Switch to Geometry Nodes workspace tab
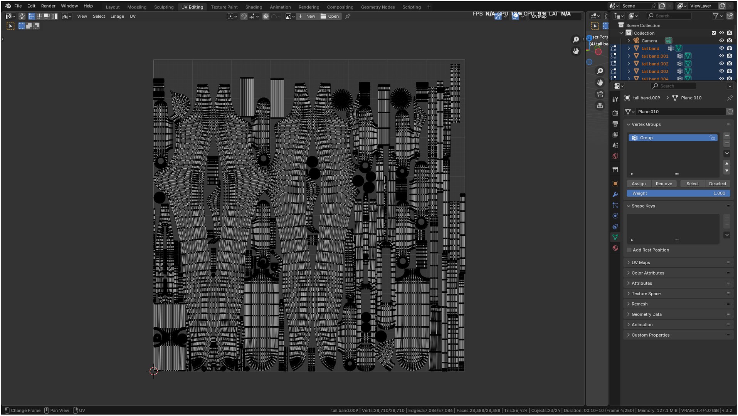 [x=378, y=7]
